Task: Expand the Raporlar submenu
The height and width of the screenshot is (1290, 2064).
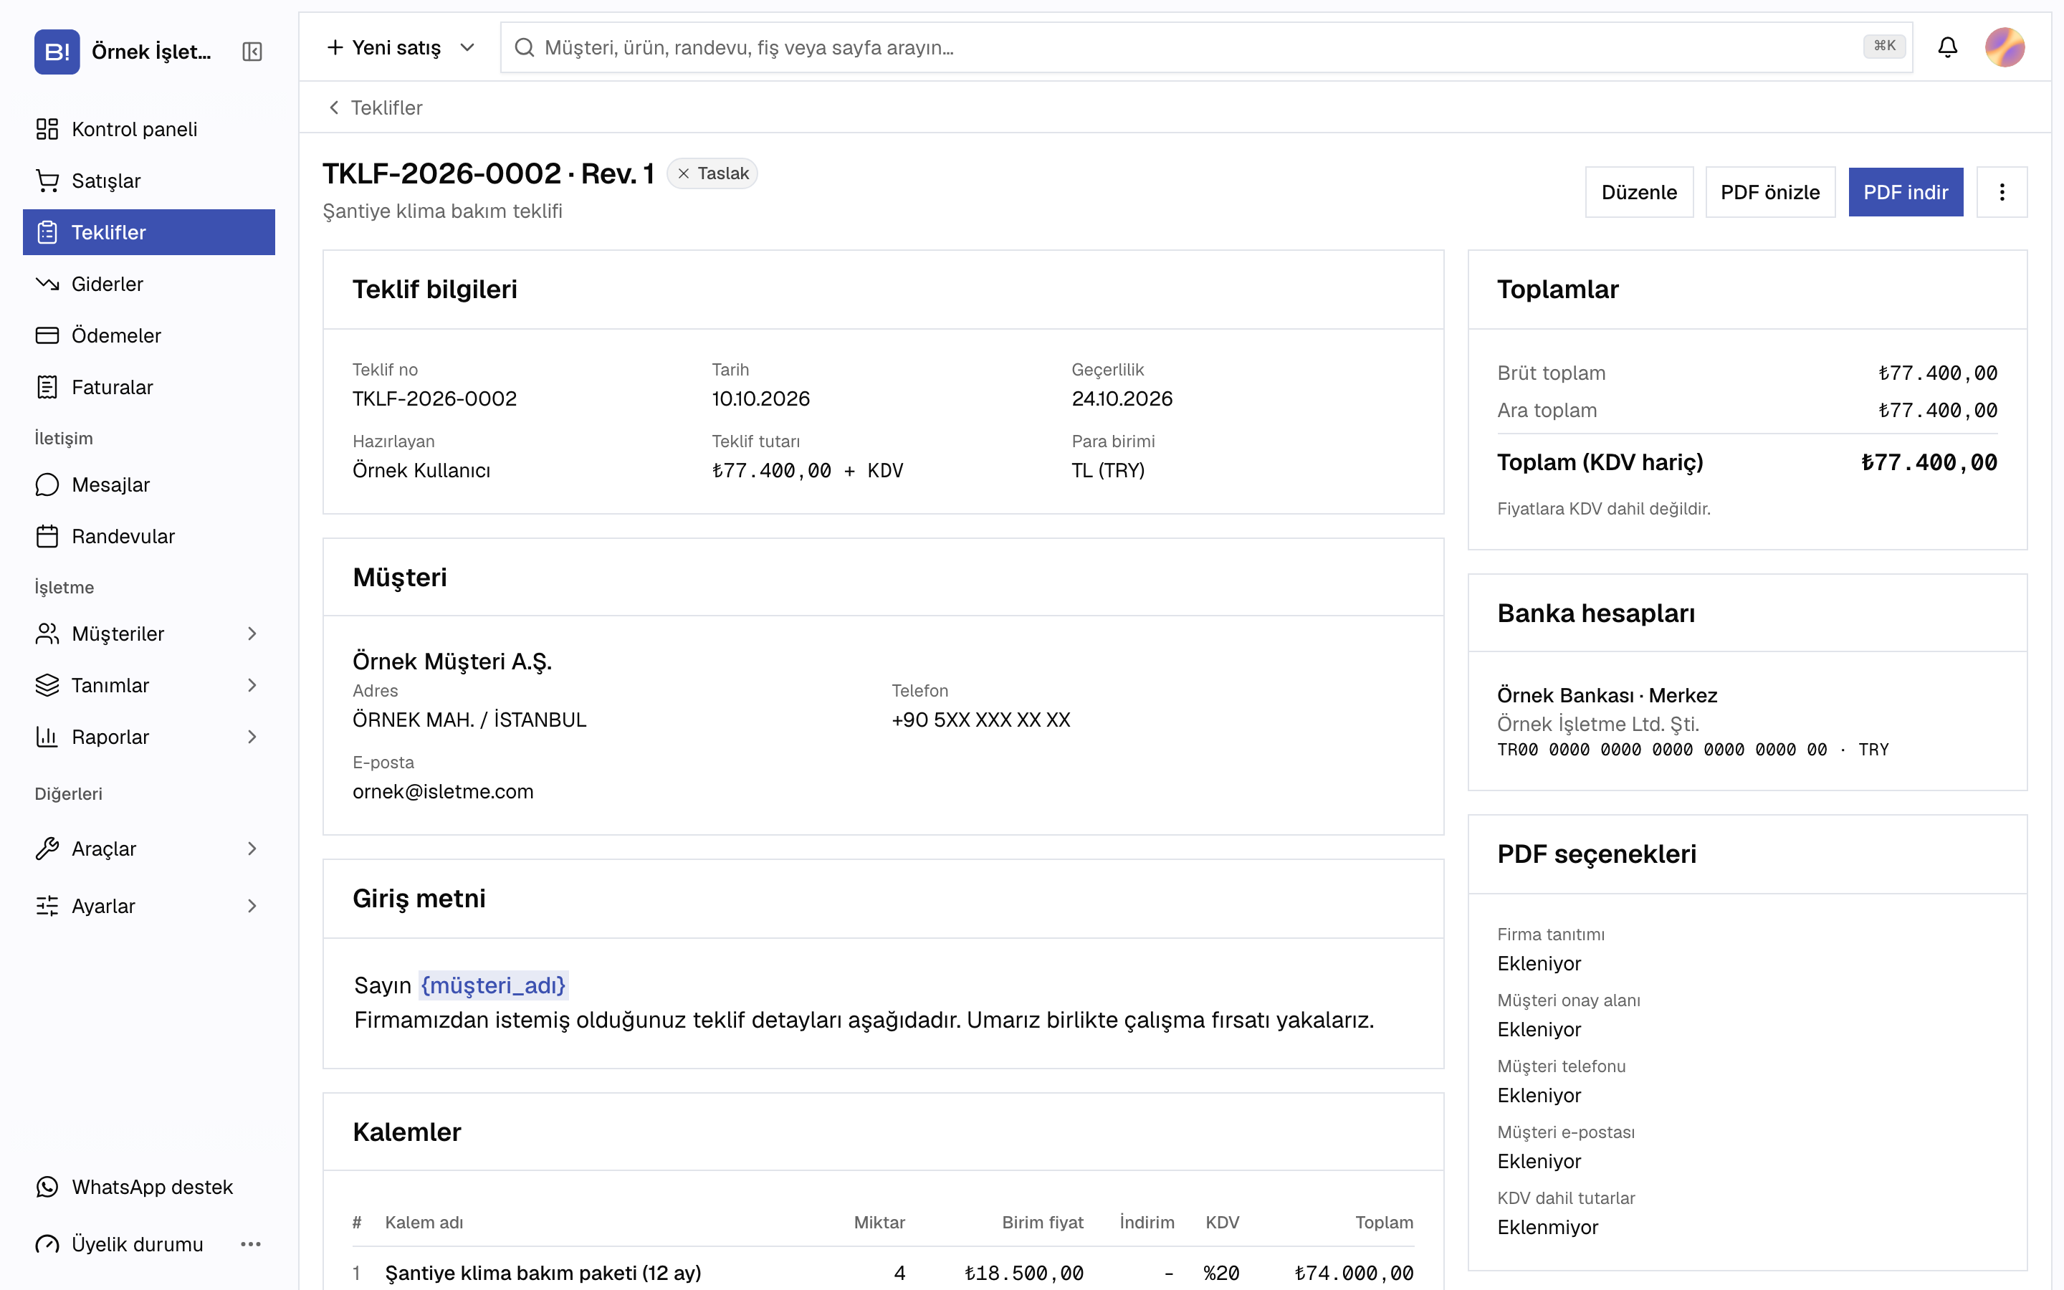Action: (x=252, y=736)
